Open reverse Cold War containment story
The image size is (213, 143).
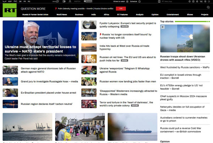pyautogui.click(x=181, y=130)
